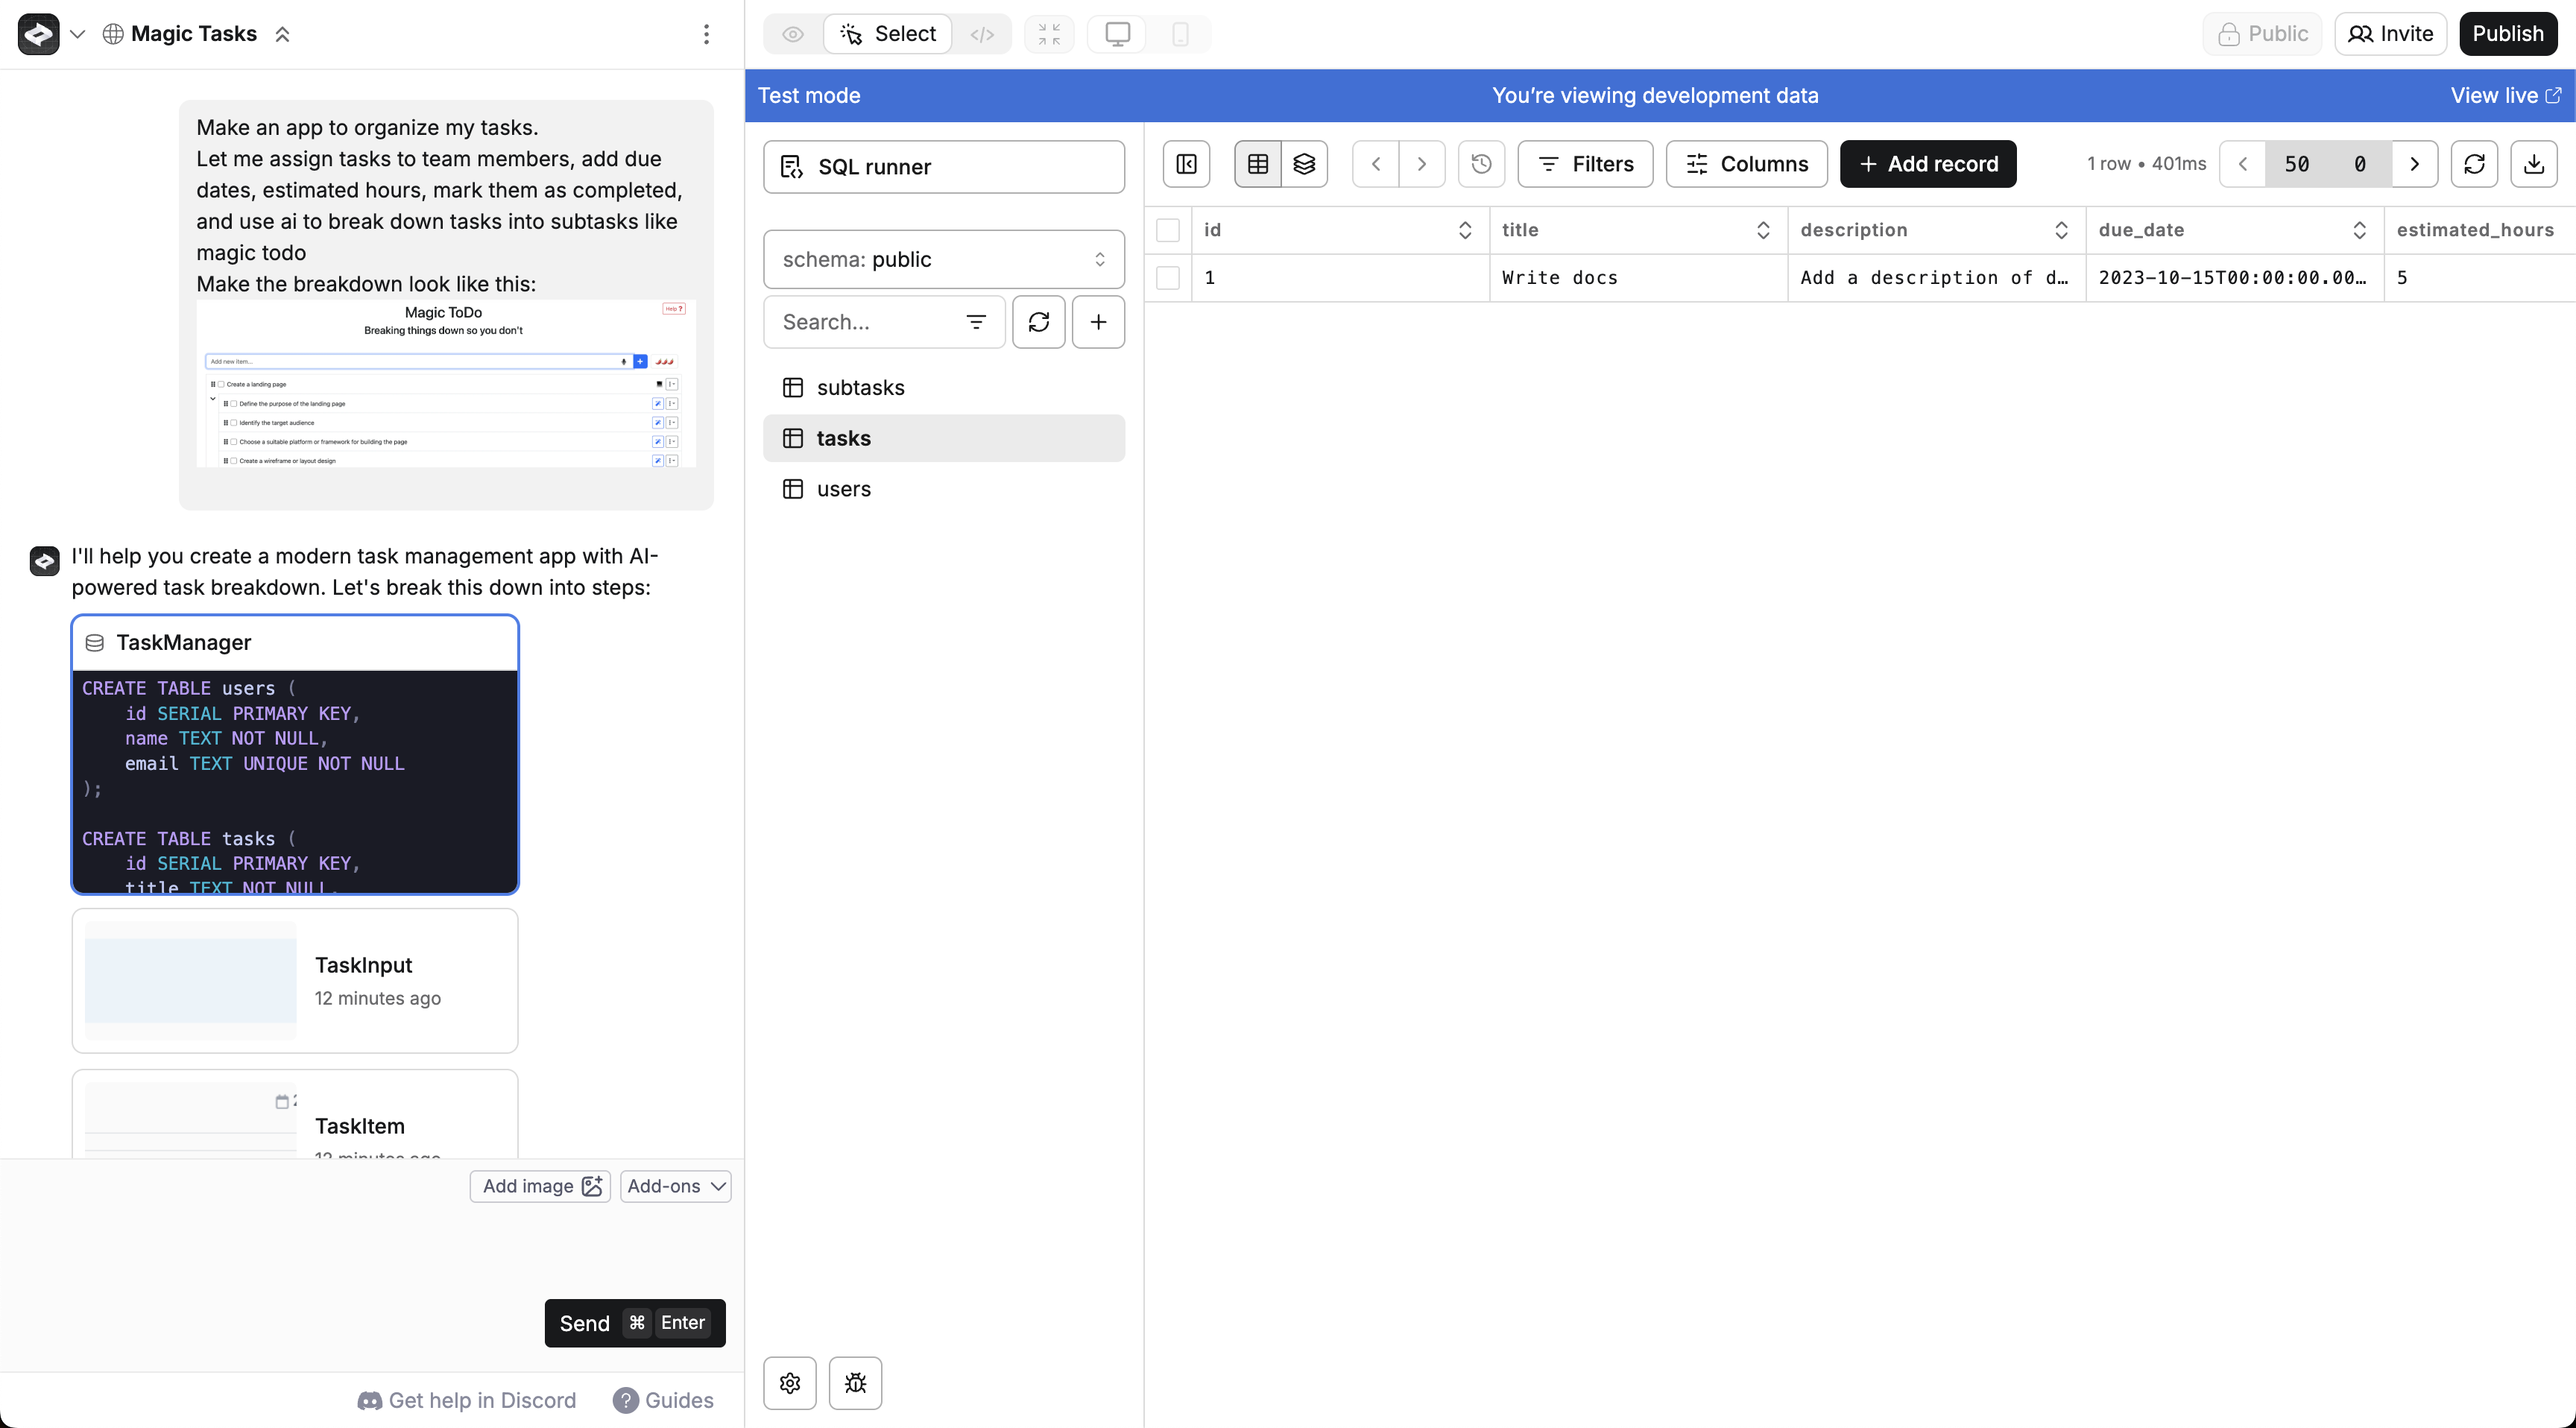Open the bug debug icon

pos(855,1382)
